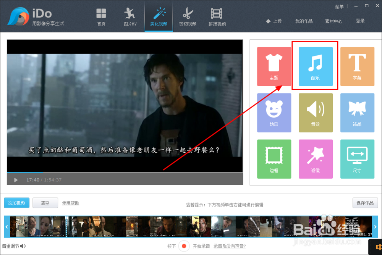Open the 主题 theme tile
The image size is (382, 255).
[x=274, y=66]
